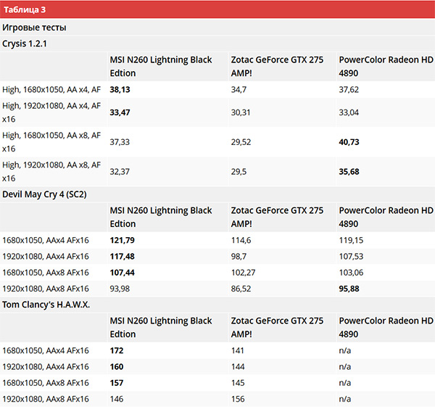Click the value 34,7
435x409 pixels.
tap(239, 90)
